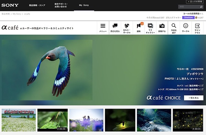Open the red train thumbnail
This screenshot has height=135, width=206.
click(19, 120)
